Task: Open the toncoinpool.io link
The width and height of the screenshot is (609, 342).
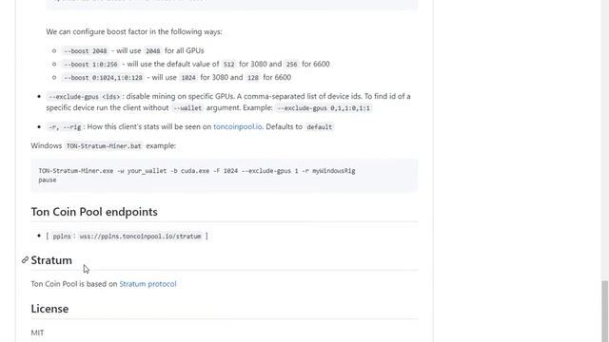Action: pos(238,126)
